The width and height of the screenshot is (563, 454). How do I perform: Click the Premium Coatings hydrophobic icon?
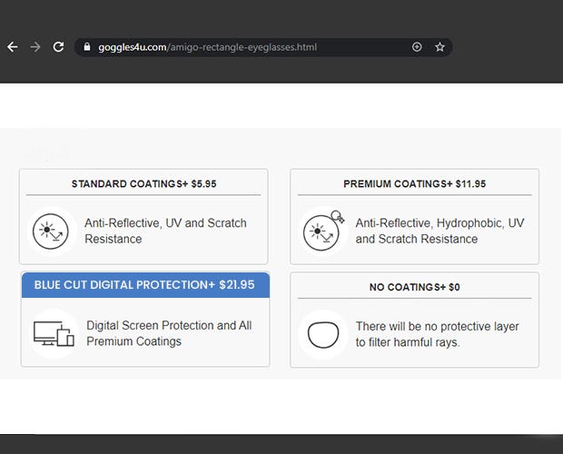[x=321, y=232]
